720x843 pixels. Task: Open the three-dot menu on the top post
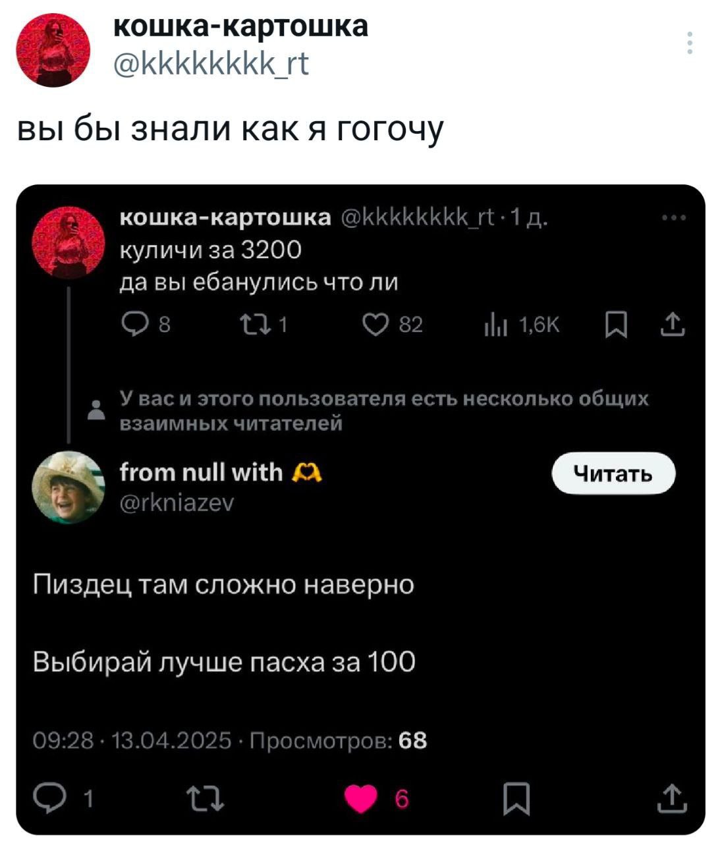[690, 43]
